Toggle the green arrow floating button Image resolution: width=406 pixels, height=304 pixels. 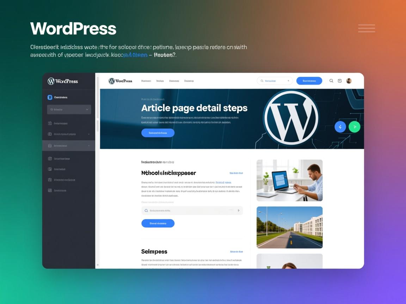pos(355,127)
